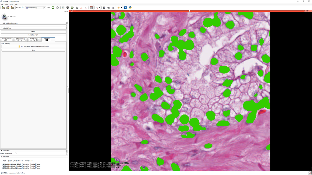Open the Python interactor icon
This screenshot has height=175, width=312.
(130, 8)
